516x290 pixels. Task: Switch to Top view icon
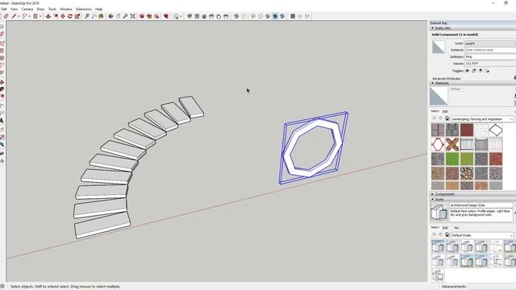[x=197, y=16]
